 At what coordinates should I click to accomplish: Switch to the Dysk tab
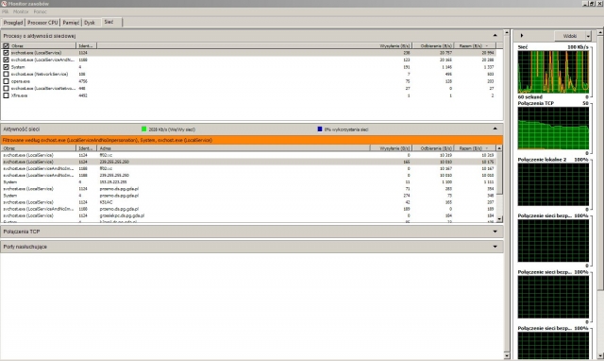pos(90,23)
